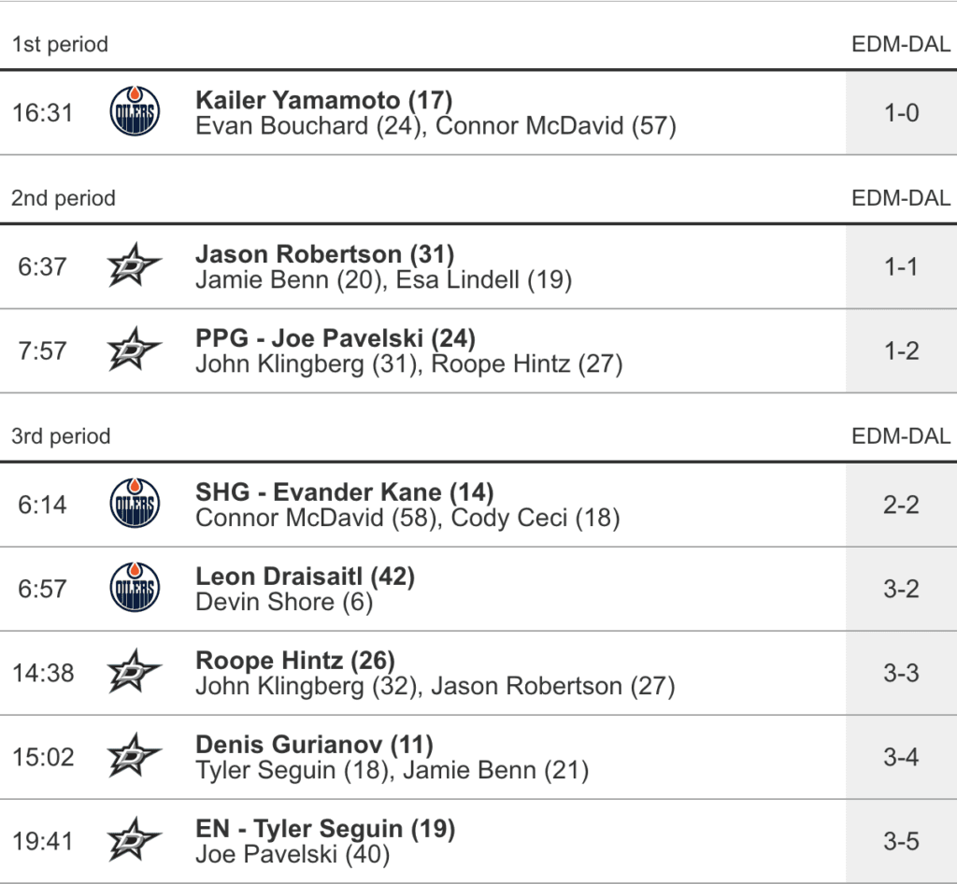Click Stars logo beside Roope Hintz goal
Screen dimensions: 957x884
(135, 673)
